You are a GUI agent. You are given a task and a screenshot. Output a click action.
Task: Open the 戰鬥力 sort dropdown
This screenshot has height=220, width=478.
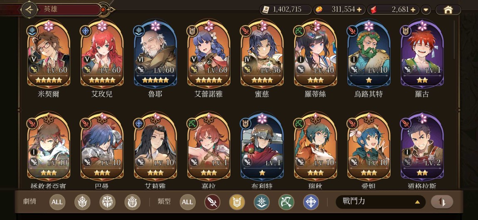[380, 202]
